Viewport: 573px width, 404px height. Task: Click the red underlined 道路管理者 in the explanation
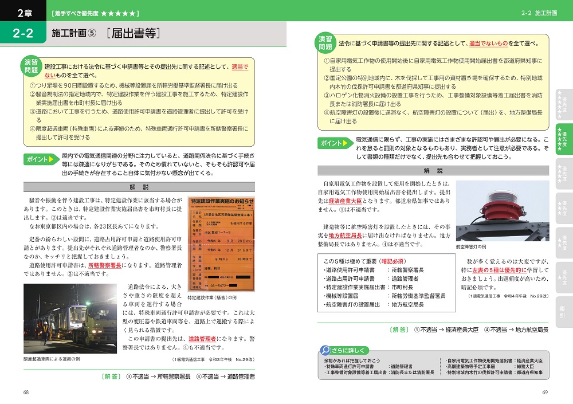[202, 339]
